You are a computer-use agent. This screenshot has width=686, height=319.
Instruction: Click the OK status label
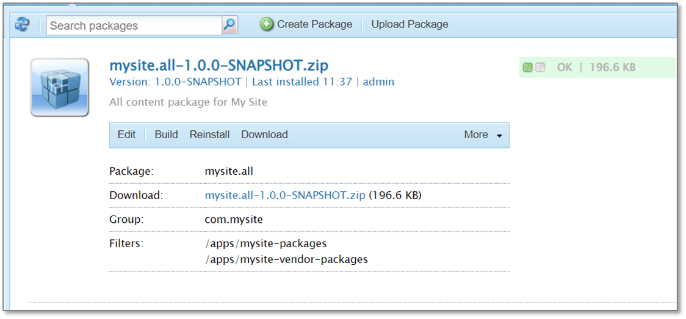[x=565, y=68]
